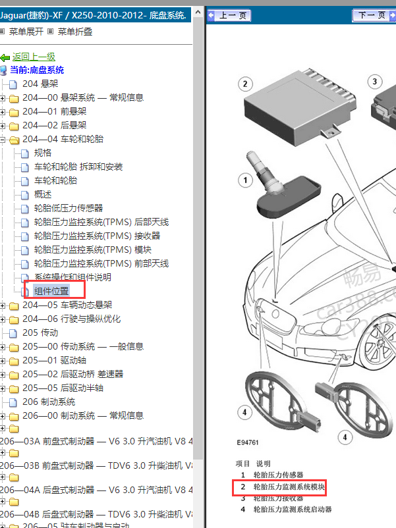Expand the 205—02 后驱动桥 差速器 folder
Screen dimensions: 396x528
click(3, 375)
